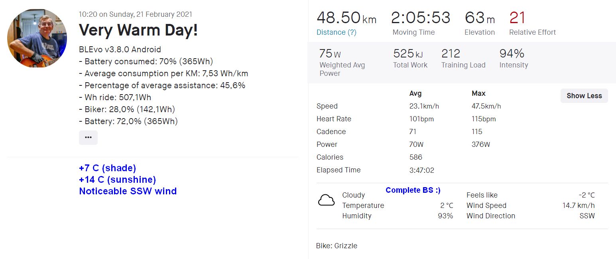
Task: Click the Weighted Avg Power label
Action: [342, 69]
